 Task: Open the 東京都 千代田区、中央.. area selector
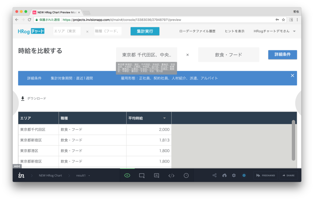pyautogui.click(x=147, y=55)
